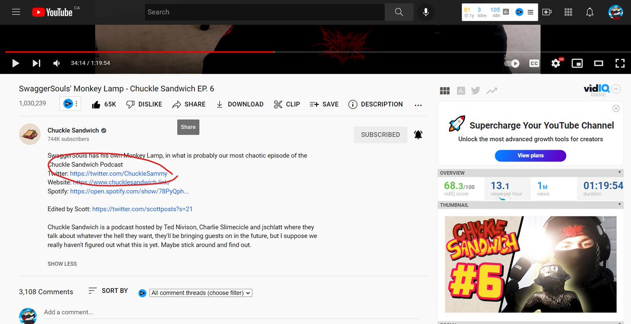Viewport: 631px width, 324px height.
Task: Toggle channel notification bell
Action: click(x=418, y=135)
